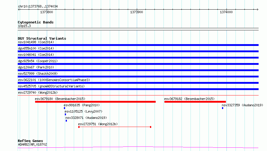
Task: Select the esv991635 (Pang2010) label
Action: tap(82, 105)
